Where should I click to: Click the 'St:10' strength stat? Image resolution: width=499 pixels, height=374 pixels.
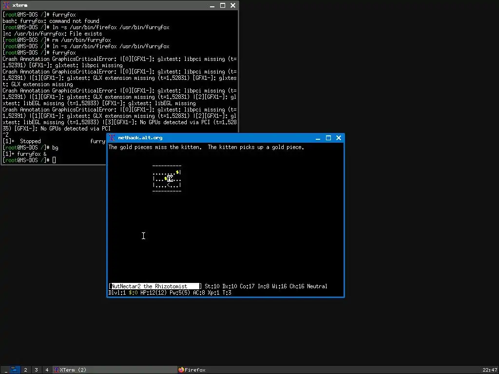212,286
